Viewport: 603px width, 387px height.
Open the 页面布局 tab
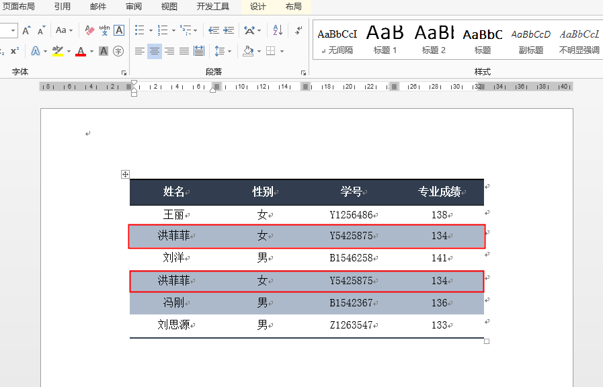click(x=18, y=7)
